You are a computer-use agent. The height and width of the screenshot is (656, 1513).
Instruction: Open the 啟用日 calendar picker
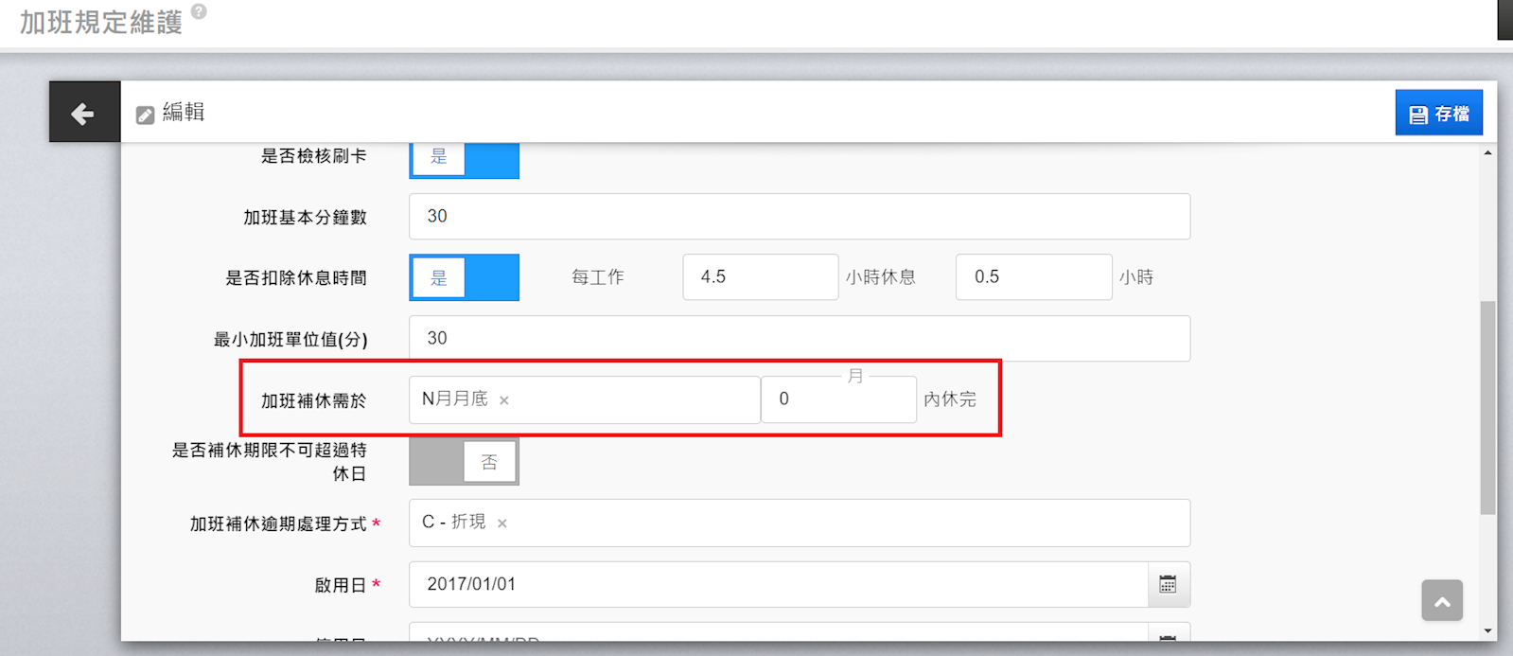pos(1168,584)
